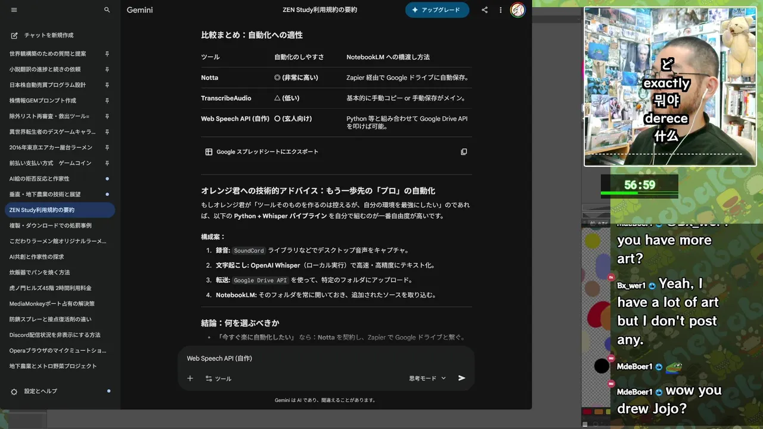Click the plus add-file icon in prompt box
763x429 pixels.
pos(190,378)
